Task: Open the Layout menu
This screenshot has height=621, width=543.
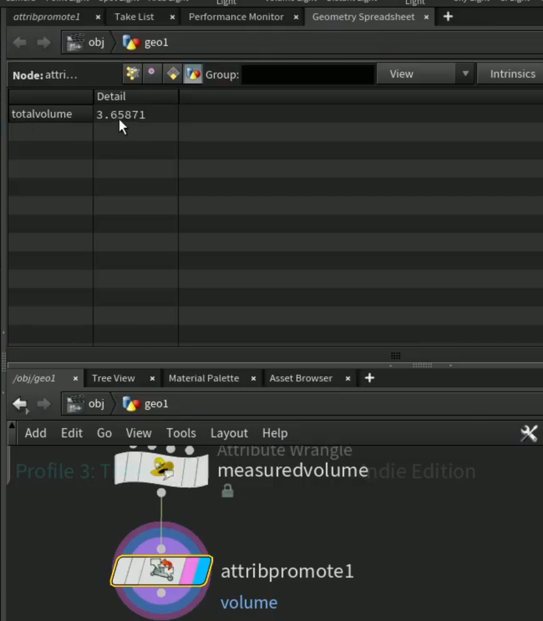Action: tap(229, 433)
